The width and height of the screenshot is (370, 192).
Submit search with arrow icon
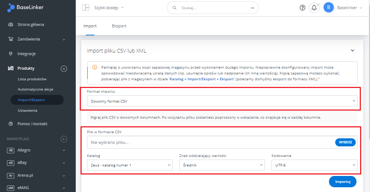point(252,8)
